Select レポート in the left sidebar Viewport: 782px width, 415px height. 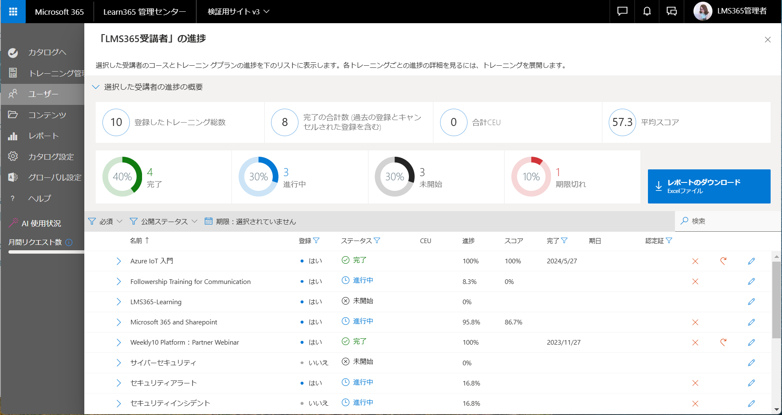[x=43, y=136]
